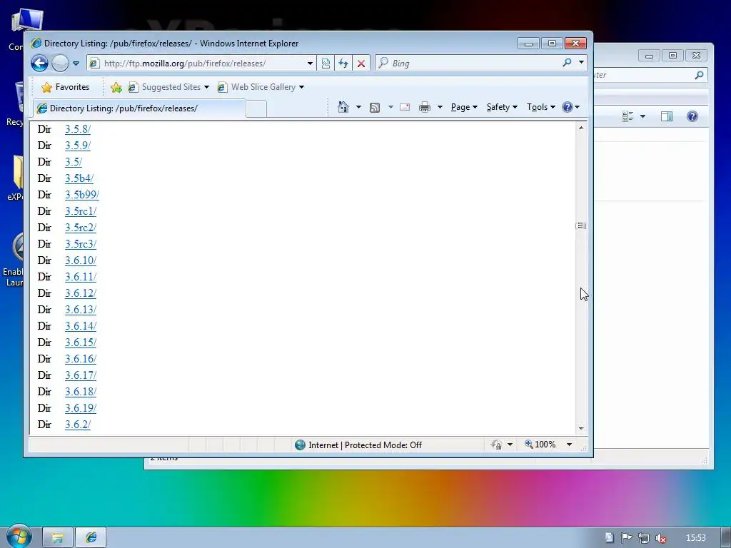Screen dimensions: 731x548
Task: Expand the Feeds dropdown arrow
Action: coord(390,107)
